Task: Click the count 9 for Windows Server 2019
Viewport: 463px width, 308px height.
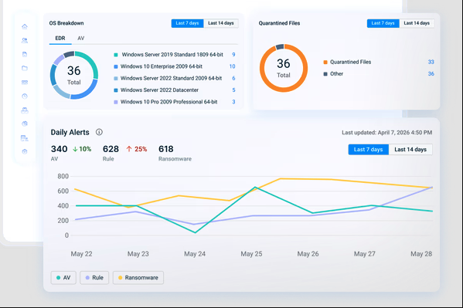Action: coord(233,55)
